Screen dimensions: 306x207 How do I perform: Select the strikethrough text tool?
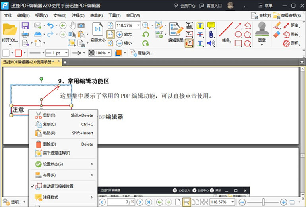200,34
